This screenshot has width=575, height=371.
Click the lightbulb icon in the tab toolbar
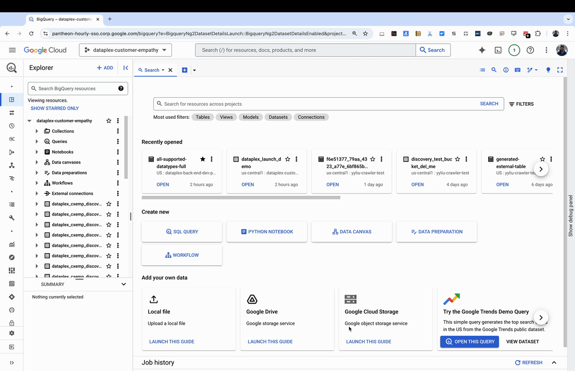pyautogui.click(x=548, y=70)
